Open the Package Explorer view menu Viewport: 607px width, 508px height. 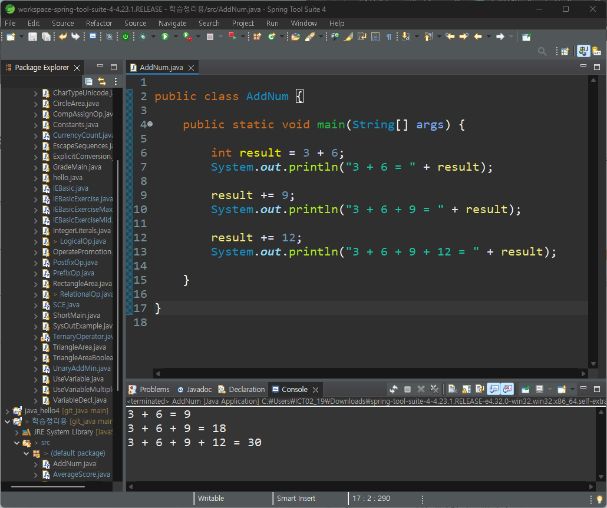[116, 81]
